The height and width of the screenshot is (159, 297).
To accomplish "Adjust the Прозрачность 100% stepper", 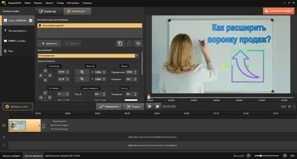I will pos(135,72).
